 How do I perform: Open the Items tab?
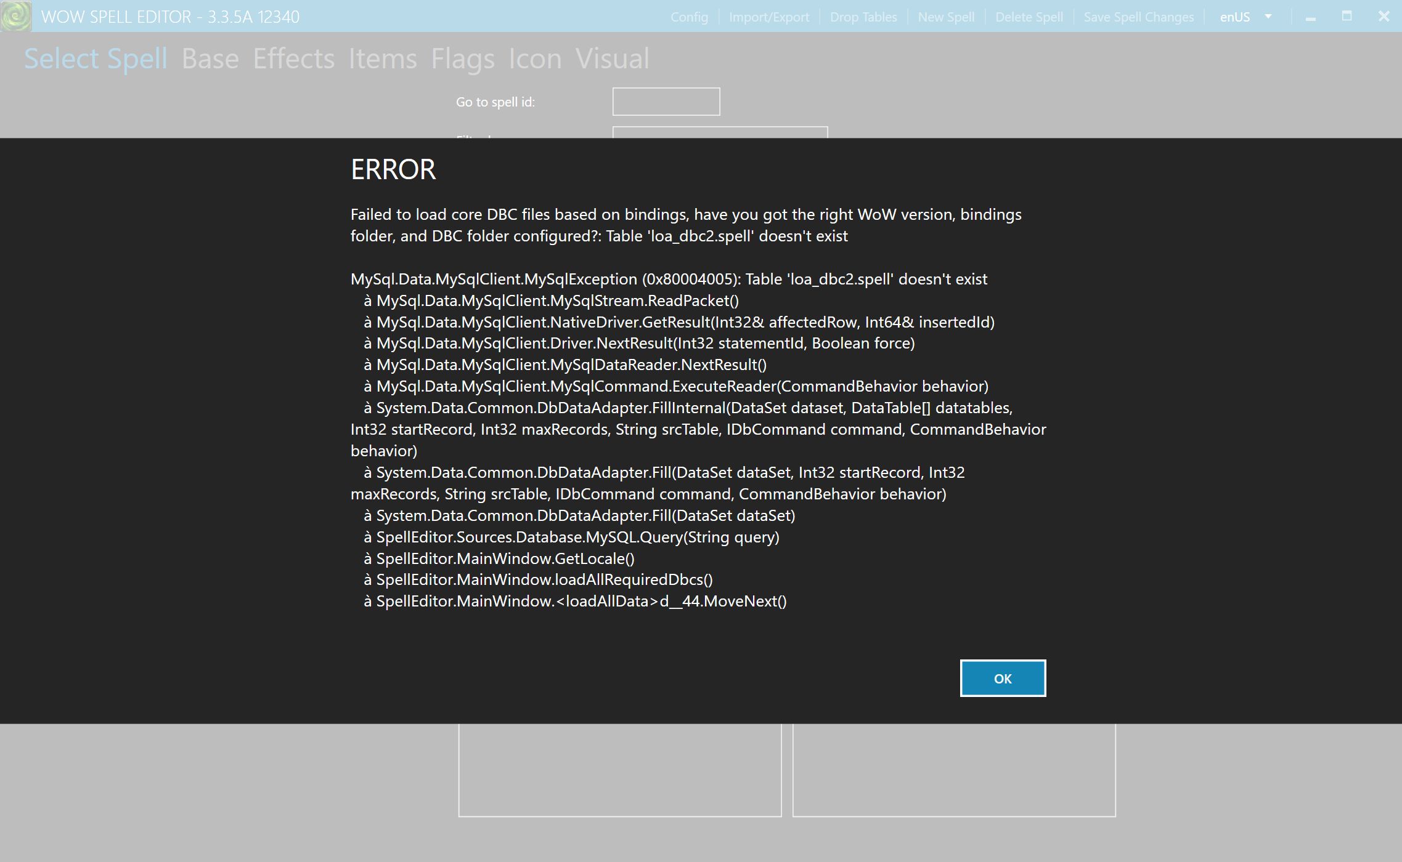[383, 58]
